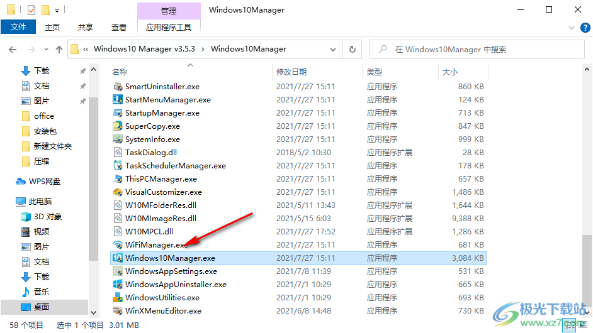Screen dimensions: 593x333
Task: Click the navigation pane scrollbar down arrow
Action: [x=93, y=313]
